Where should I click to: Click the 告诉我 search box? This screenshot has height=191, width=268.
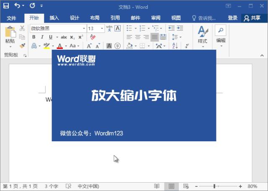click(x=204, y=18)
